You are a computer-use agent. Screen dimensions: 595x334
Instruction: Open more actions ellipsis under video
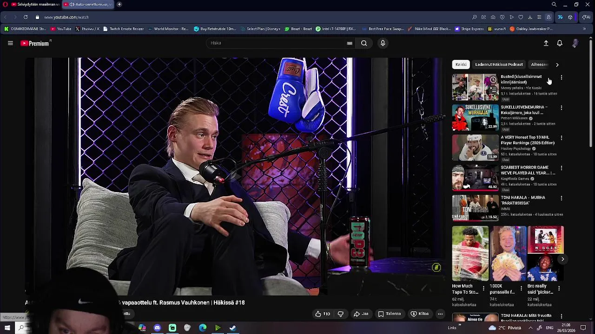click(x=440, y=314)
